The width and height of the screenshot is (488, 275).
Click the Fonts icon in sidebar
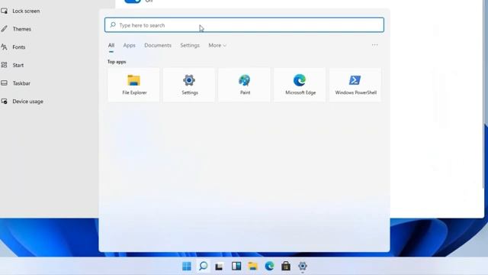tap(4, 47)
